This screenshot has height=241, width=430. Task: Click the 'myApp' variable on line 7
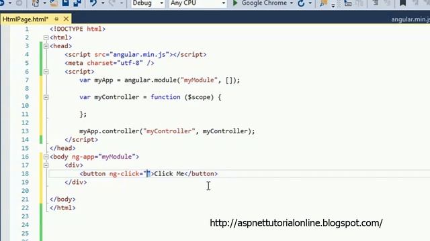(x=103, y=80)
